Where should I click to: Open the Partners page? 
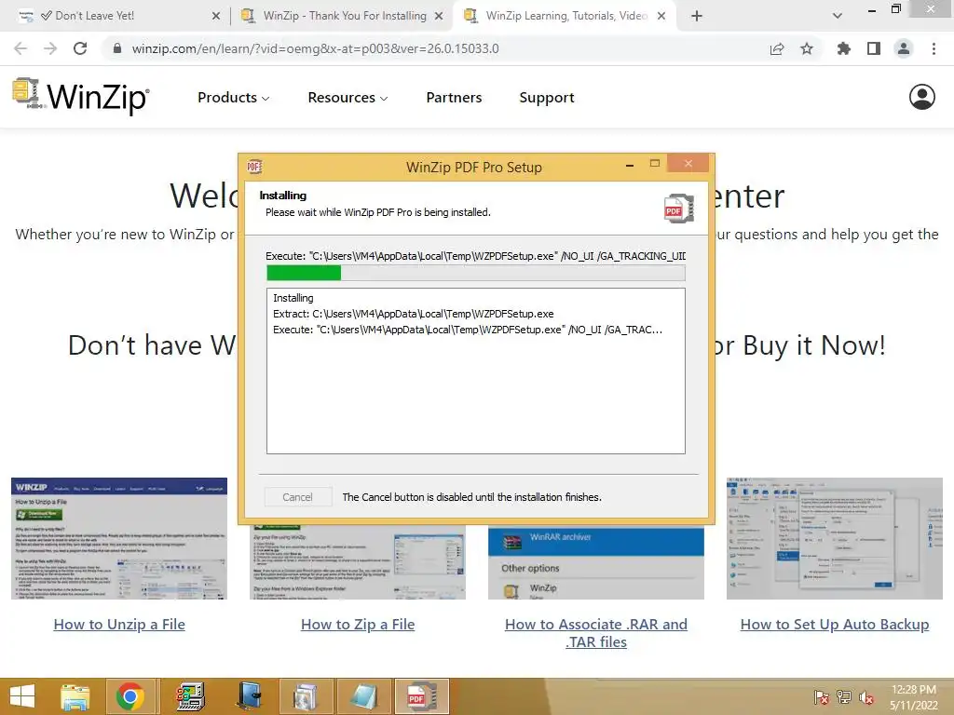coord(454,97)
